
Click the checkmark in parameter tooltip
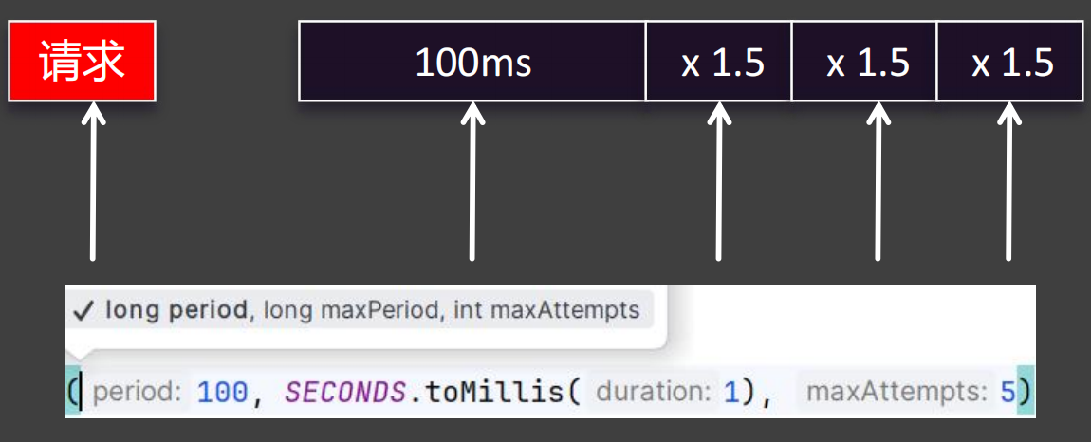[x=83, y=310]
